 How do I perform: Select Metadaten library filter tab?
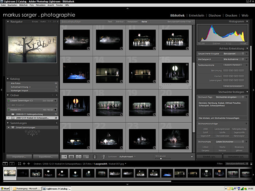(x=133, y=21)
